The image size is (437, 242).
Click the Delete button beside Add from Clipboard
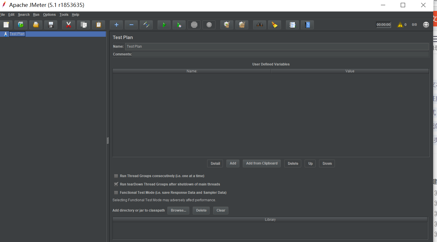tap(293, 164)
